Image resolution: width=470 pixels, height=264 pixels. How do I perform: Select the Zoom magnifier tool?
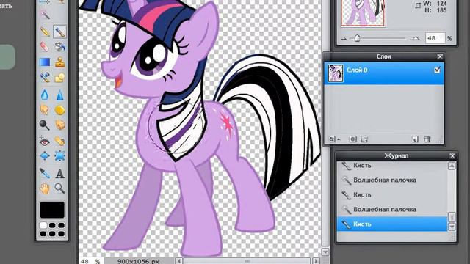pos(59,188)
